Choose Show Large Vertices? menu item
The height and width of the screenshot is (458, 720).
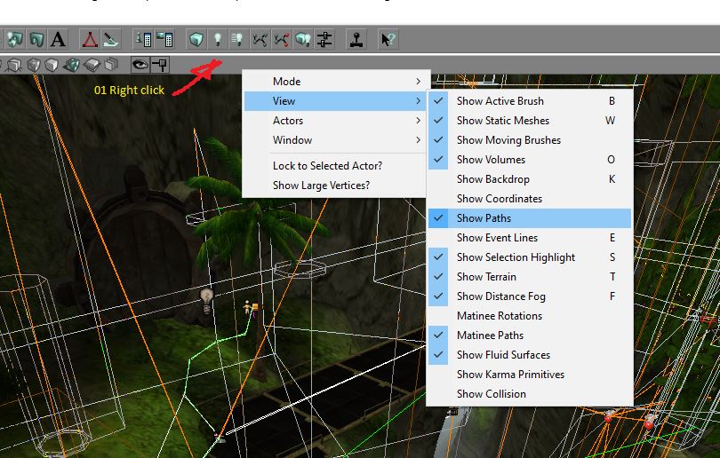[x=321, y=186]
